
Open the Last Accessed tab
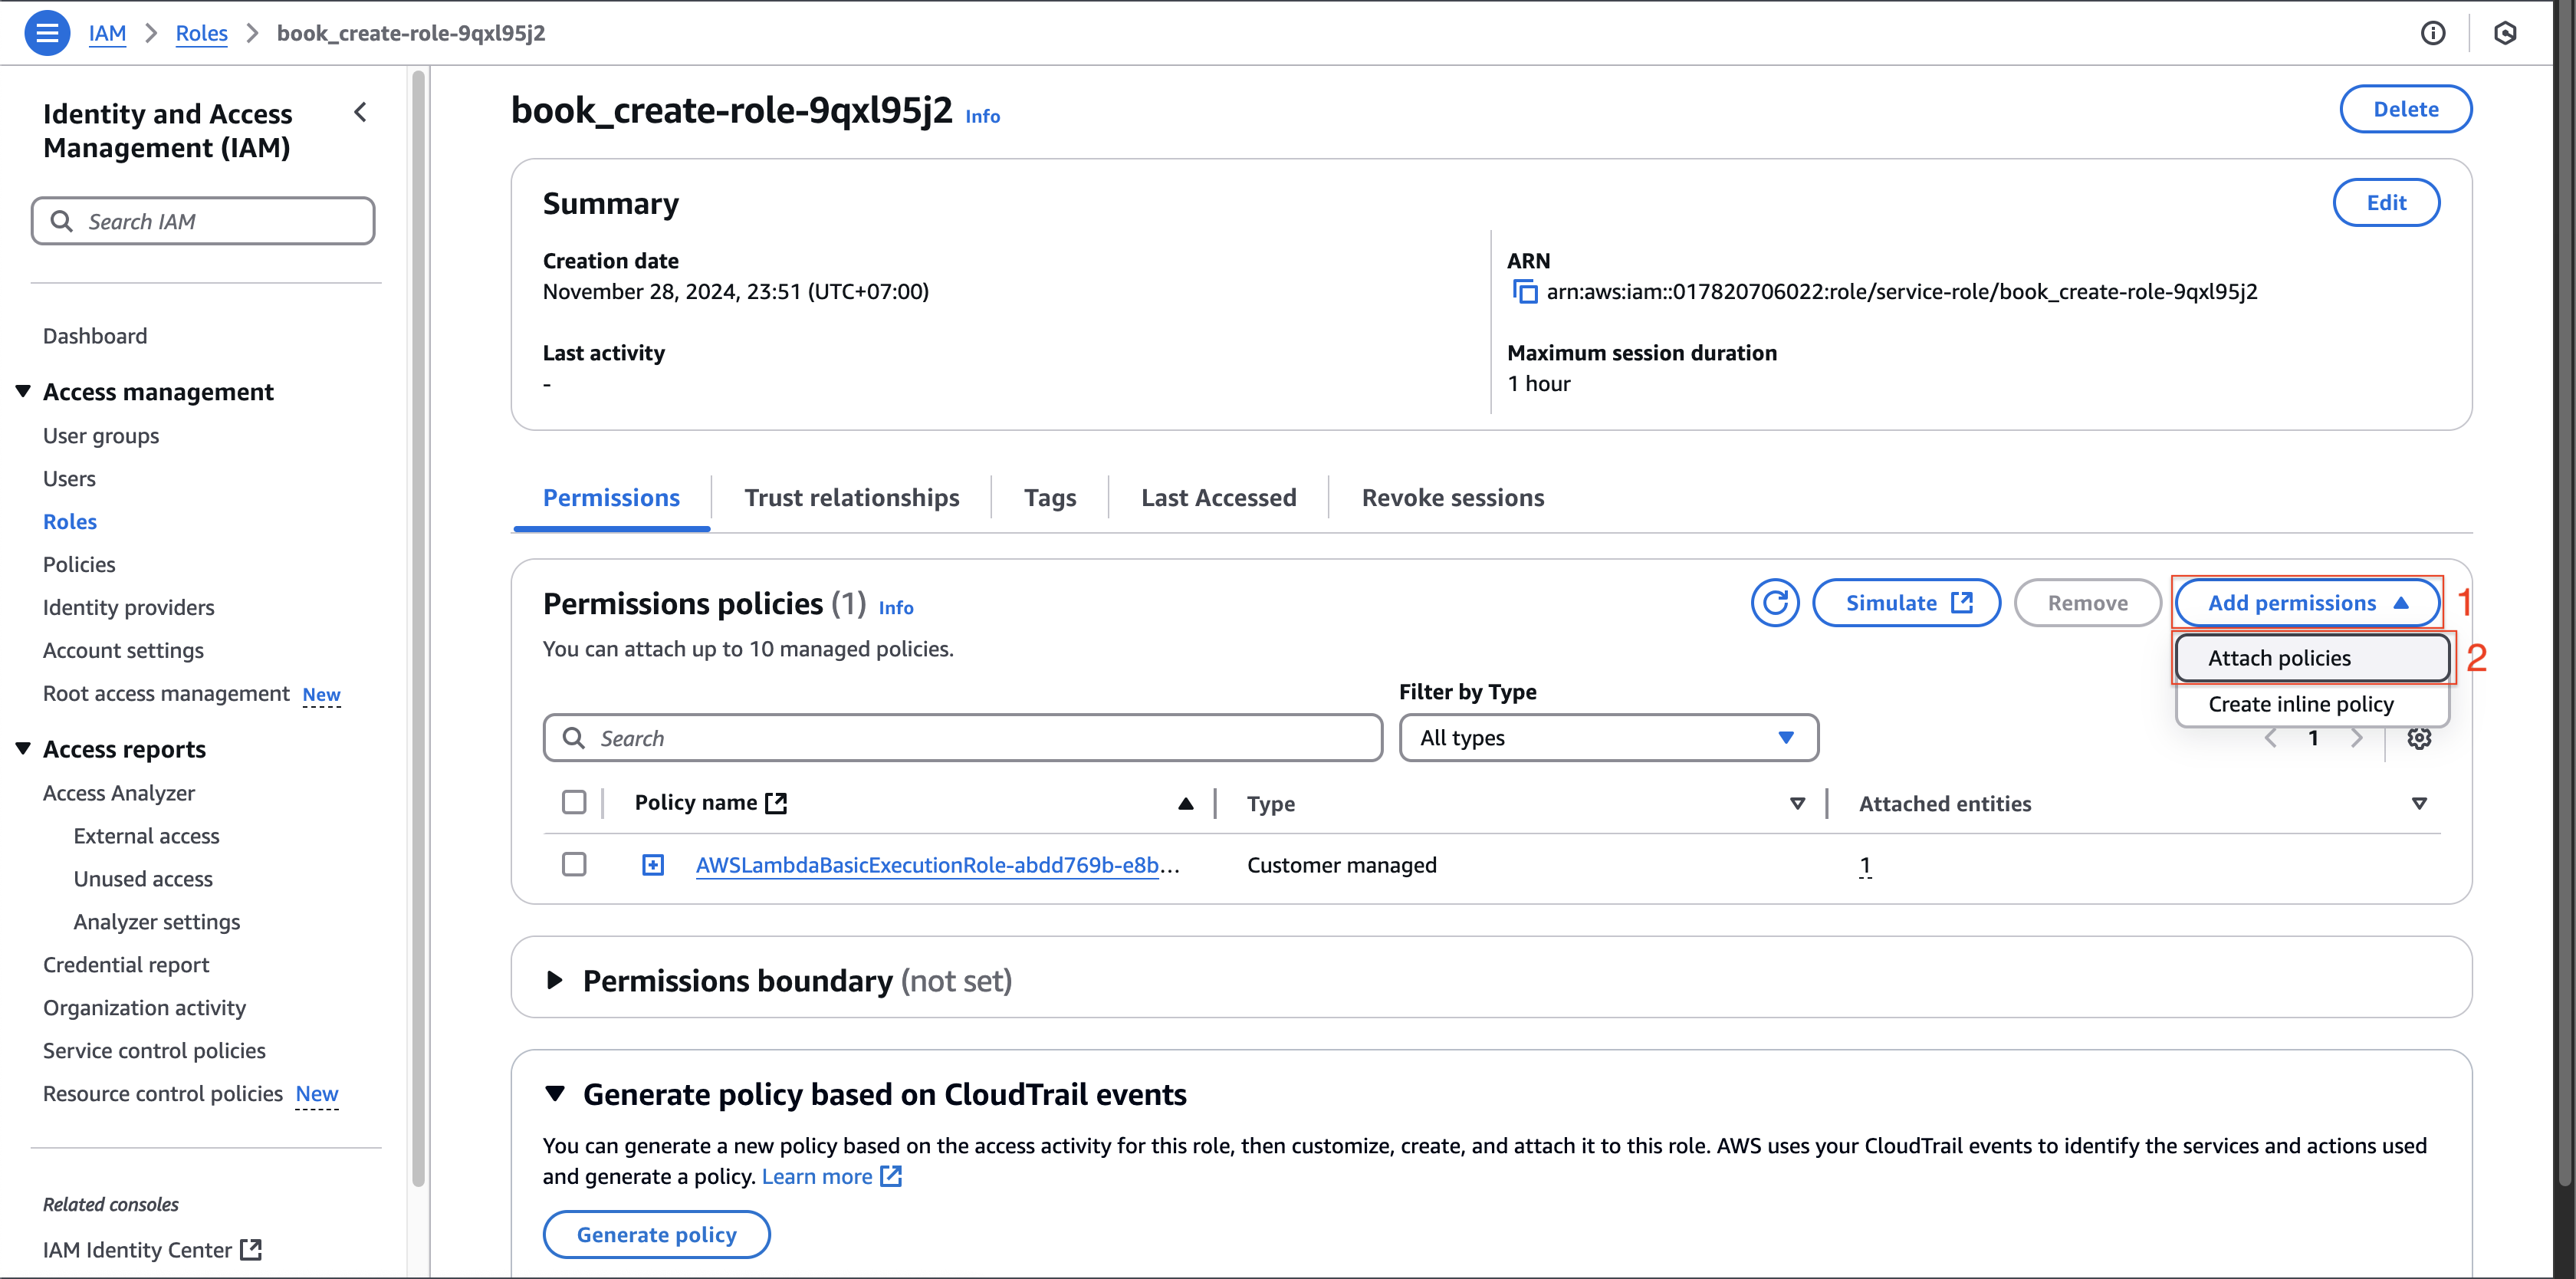click(x=1218, y=498)
